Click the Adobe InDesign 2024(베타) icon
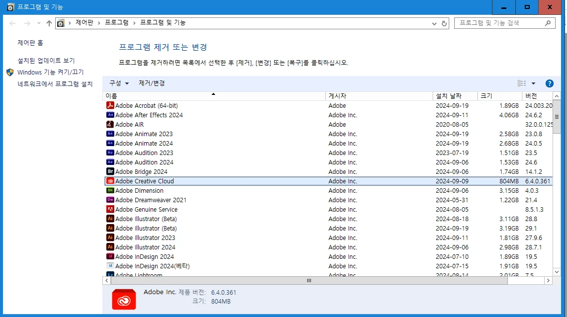This screenshot has width=567, height=317. (110, 266)
